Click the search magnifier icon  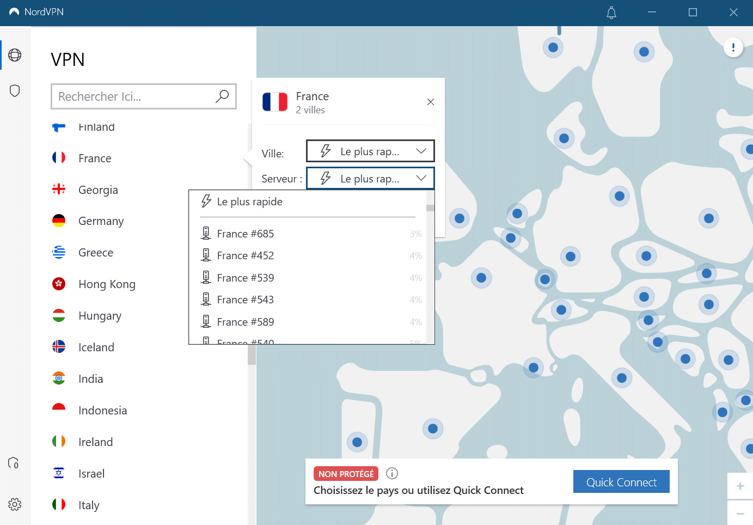[x=222, y=96]
